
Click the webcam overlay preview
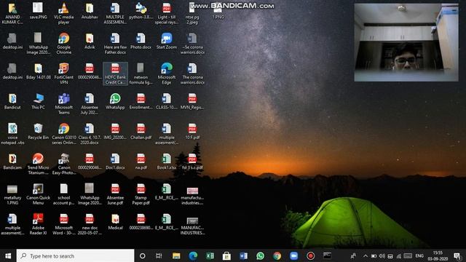406,42
